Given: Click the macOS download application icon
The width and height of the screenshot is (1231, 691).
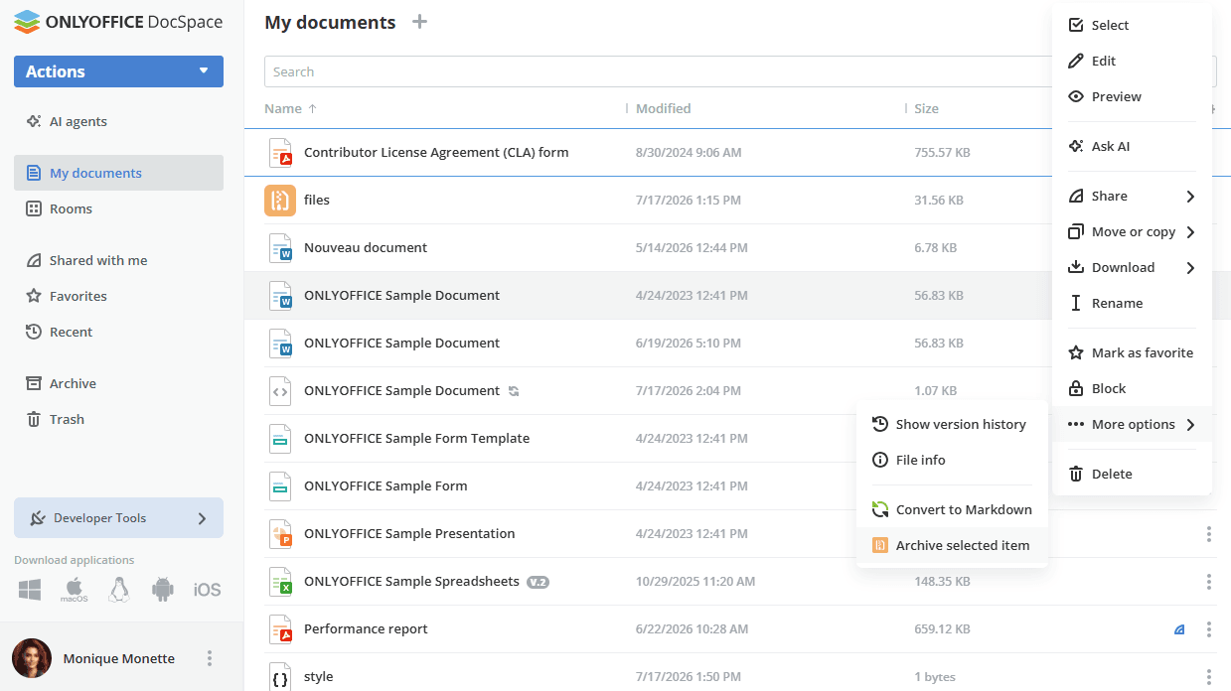Looking at the screenshot, I should coord(75,590).
